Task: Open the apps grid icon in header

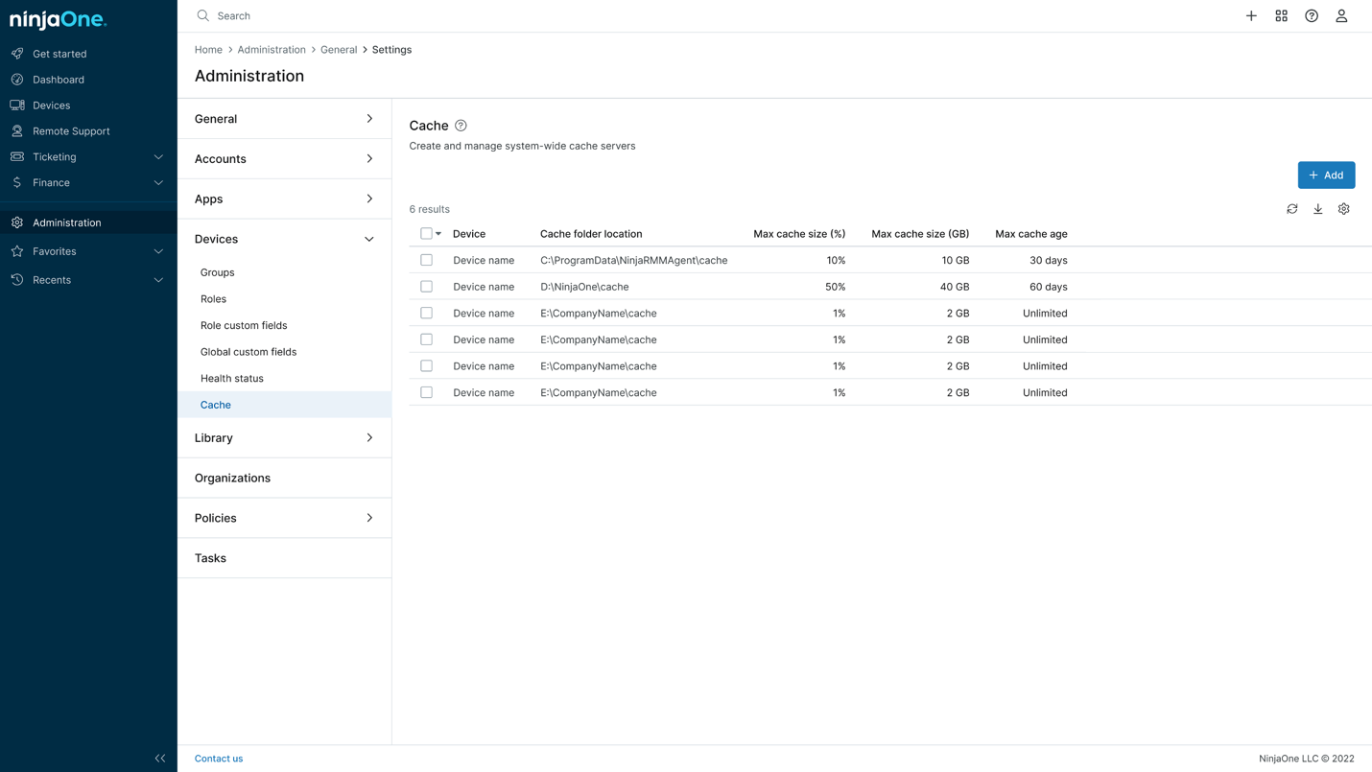Action: (1282, 16)
